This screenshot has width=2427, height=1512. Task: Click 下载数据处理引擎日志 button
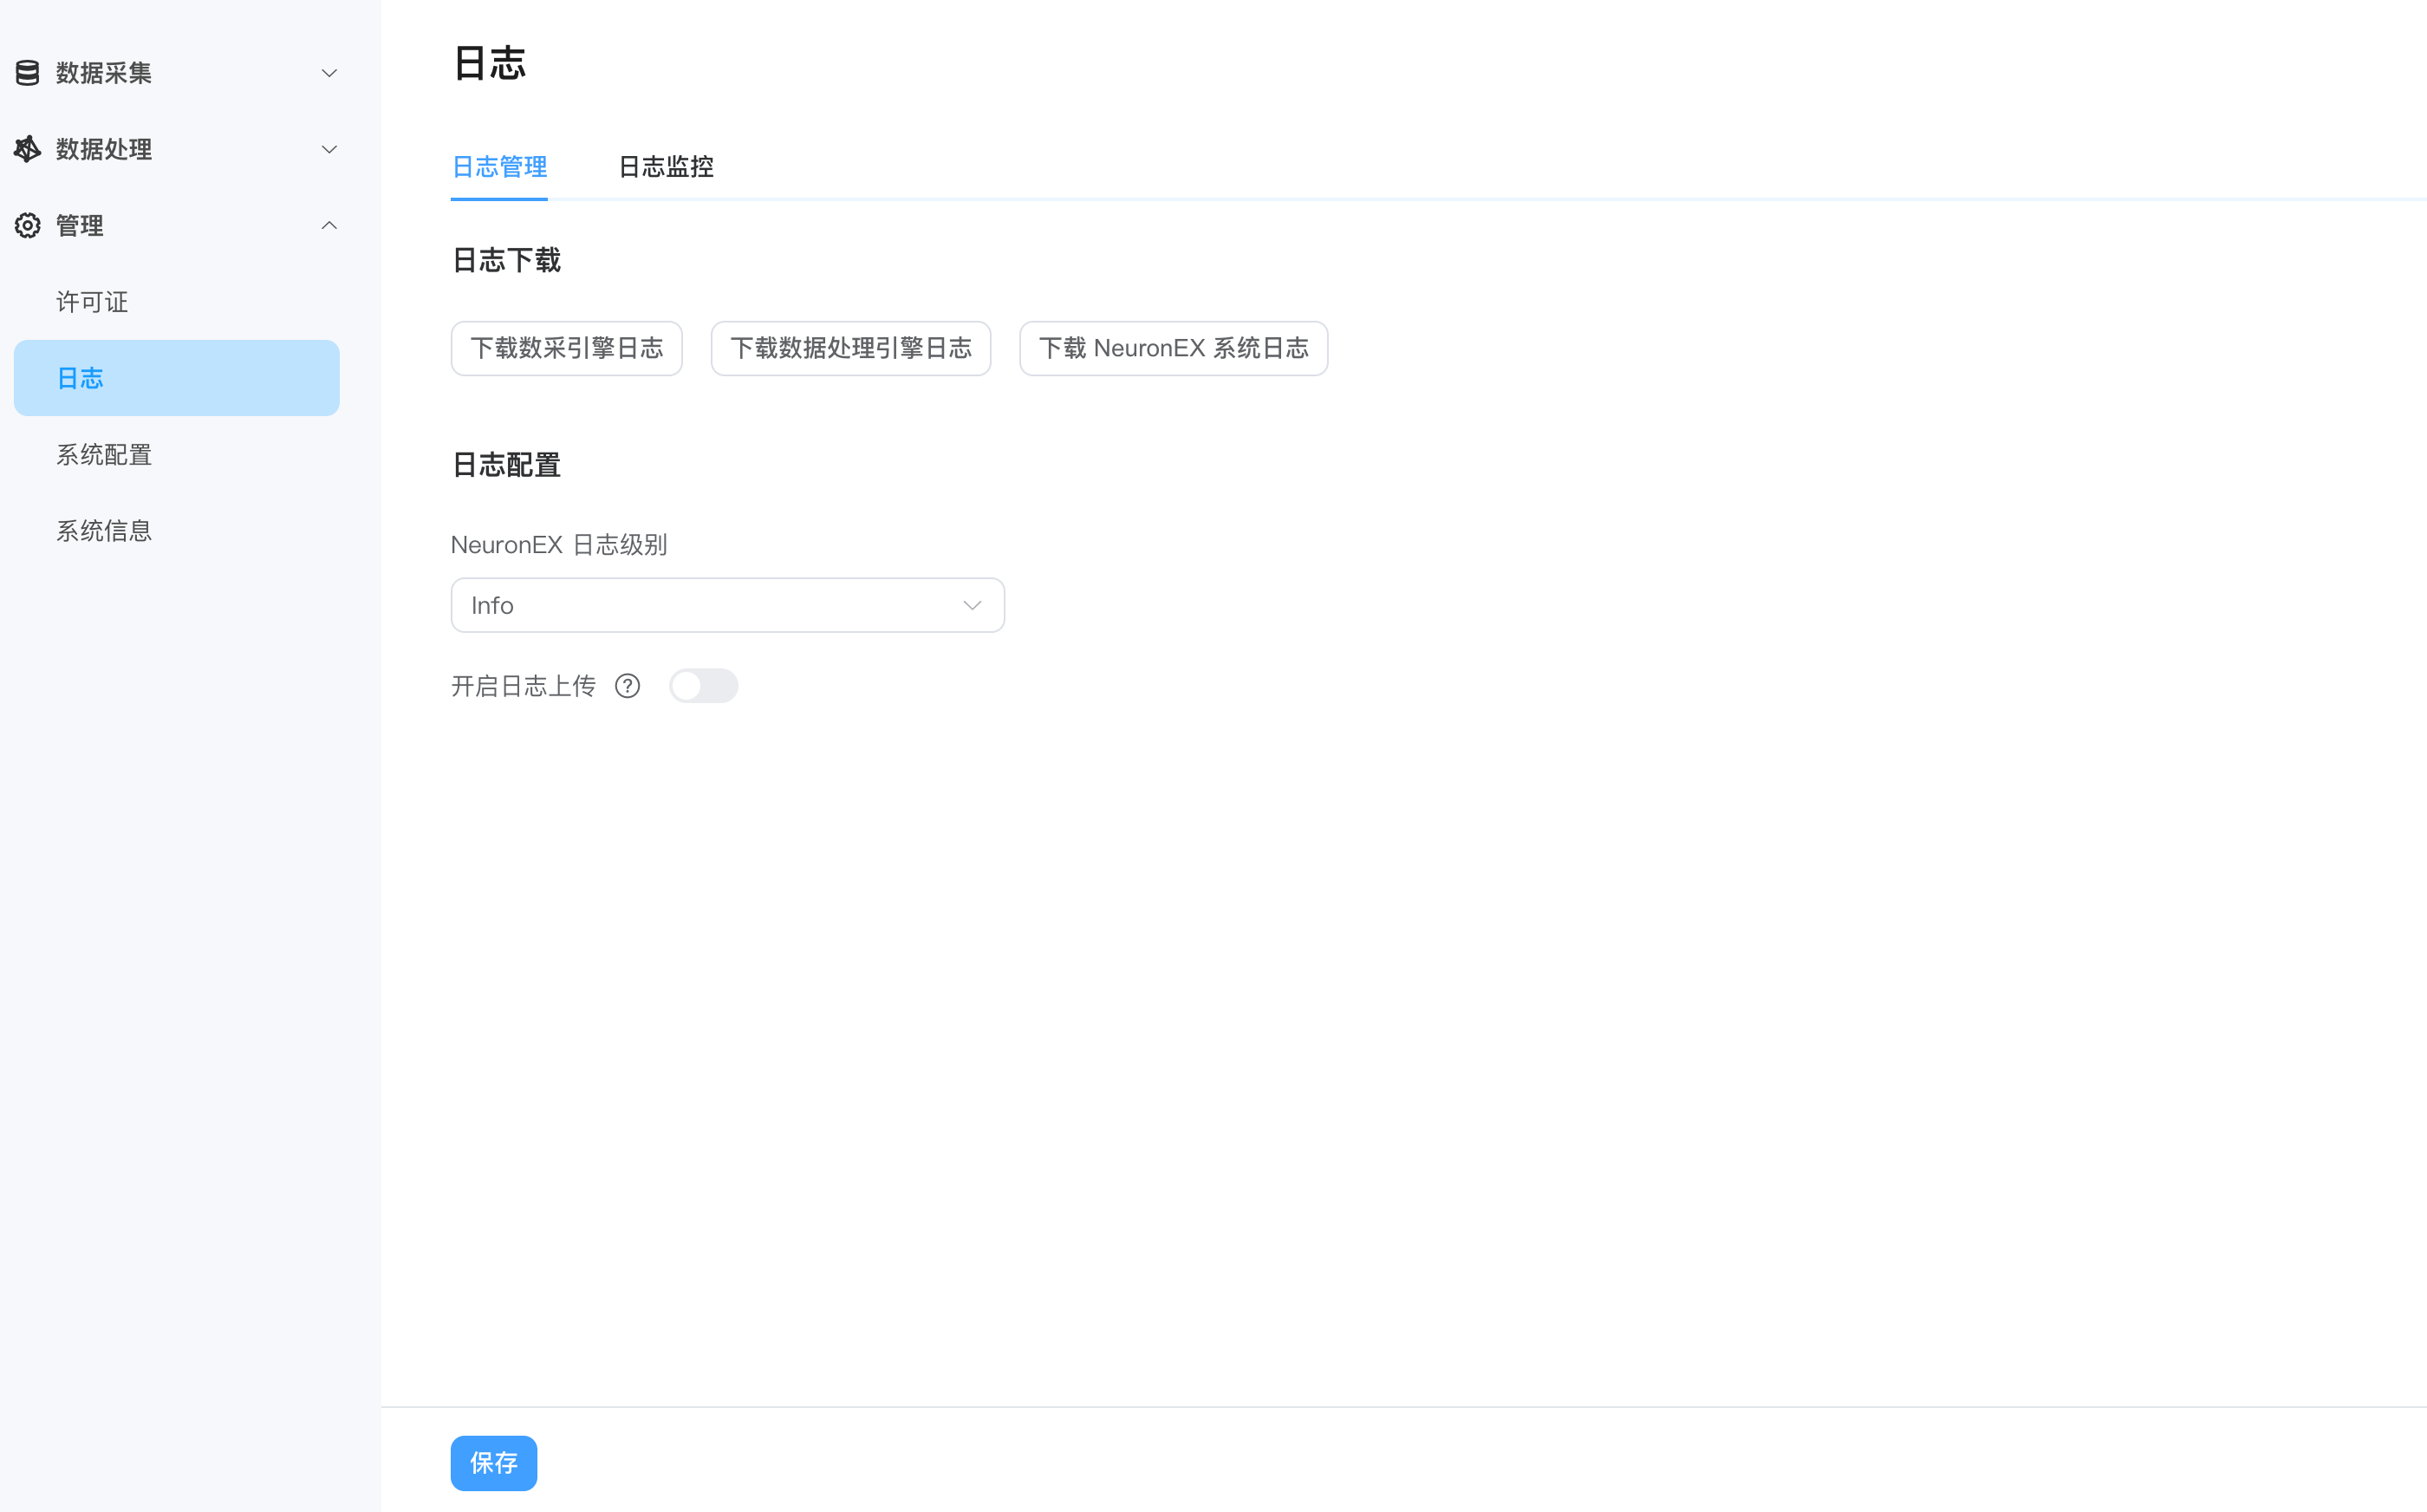[850, 348]
